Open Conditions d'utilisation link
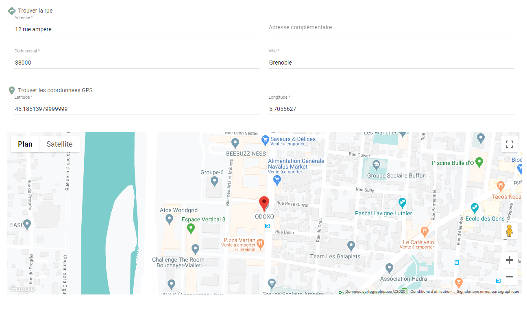 click(431, 292)
